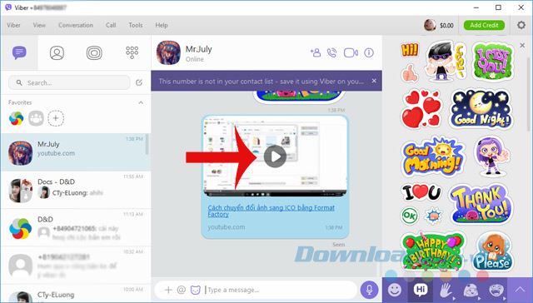The height and width of the screenshot is (303, 533).
Task: Add a new favorite with plus circle
Action: (56, 118)
